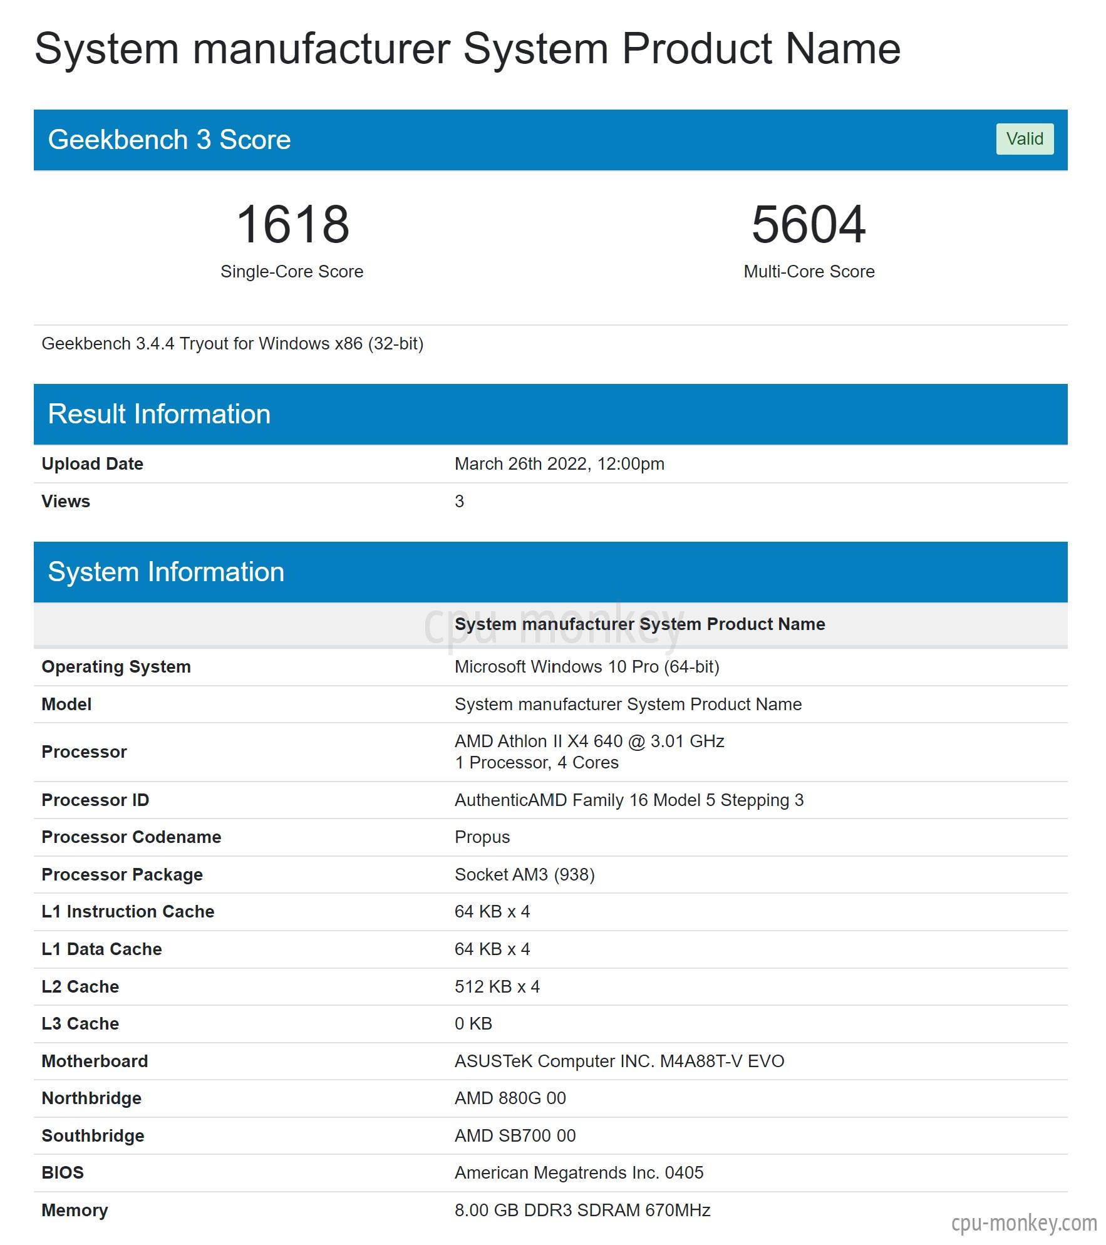Image resolution: width=1106 pixels, height=1245 pixels.
Task: Click the L1 Data Cache label
Action: 101,949
